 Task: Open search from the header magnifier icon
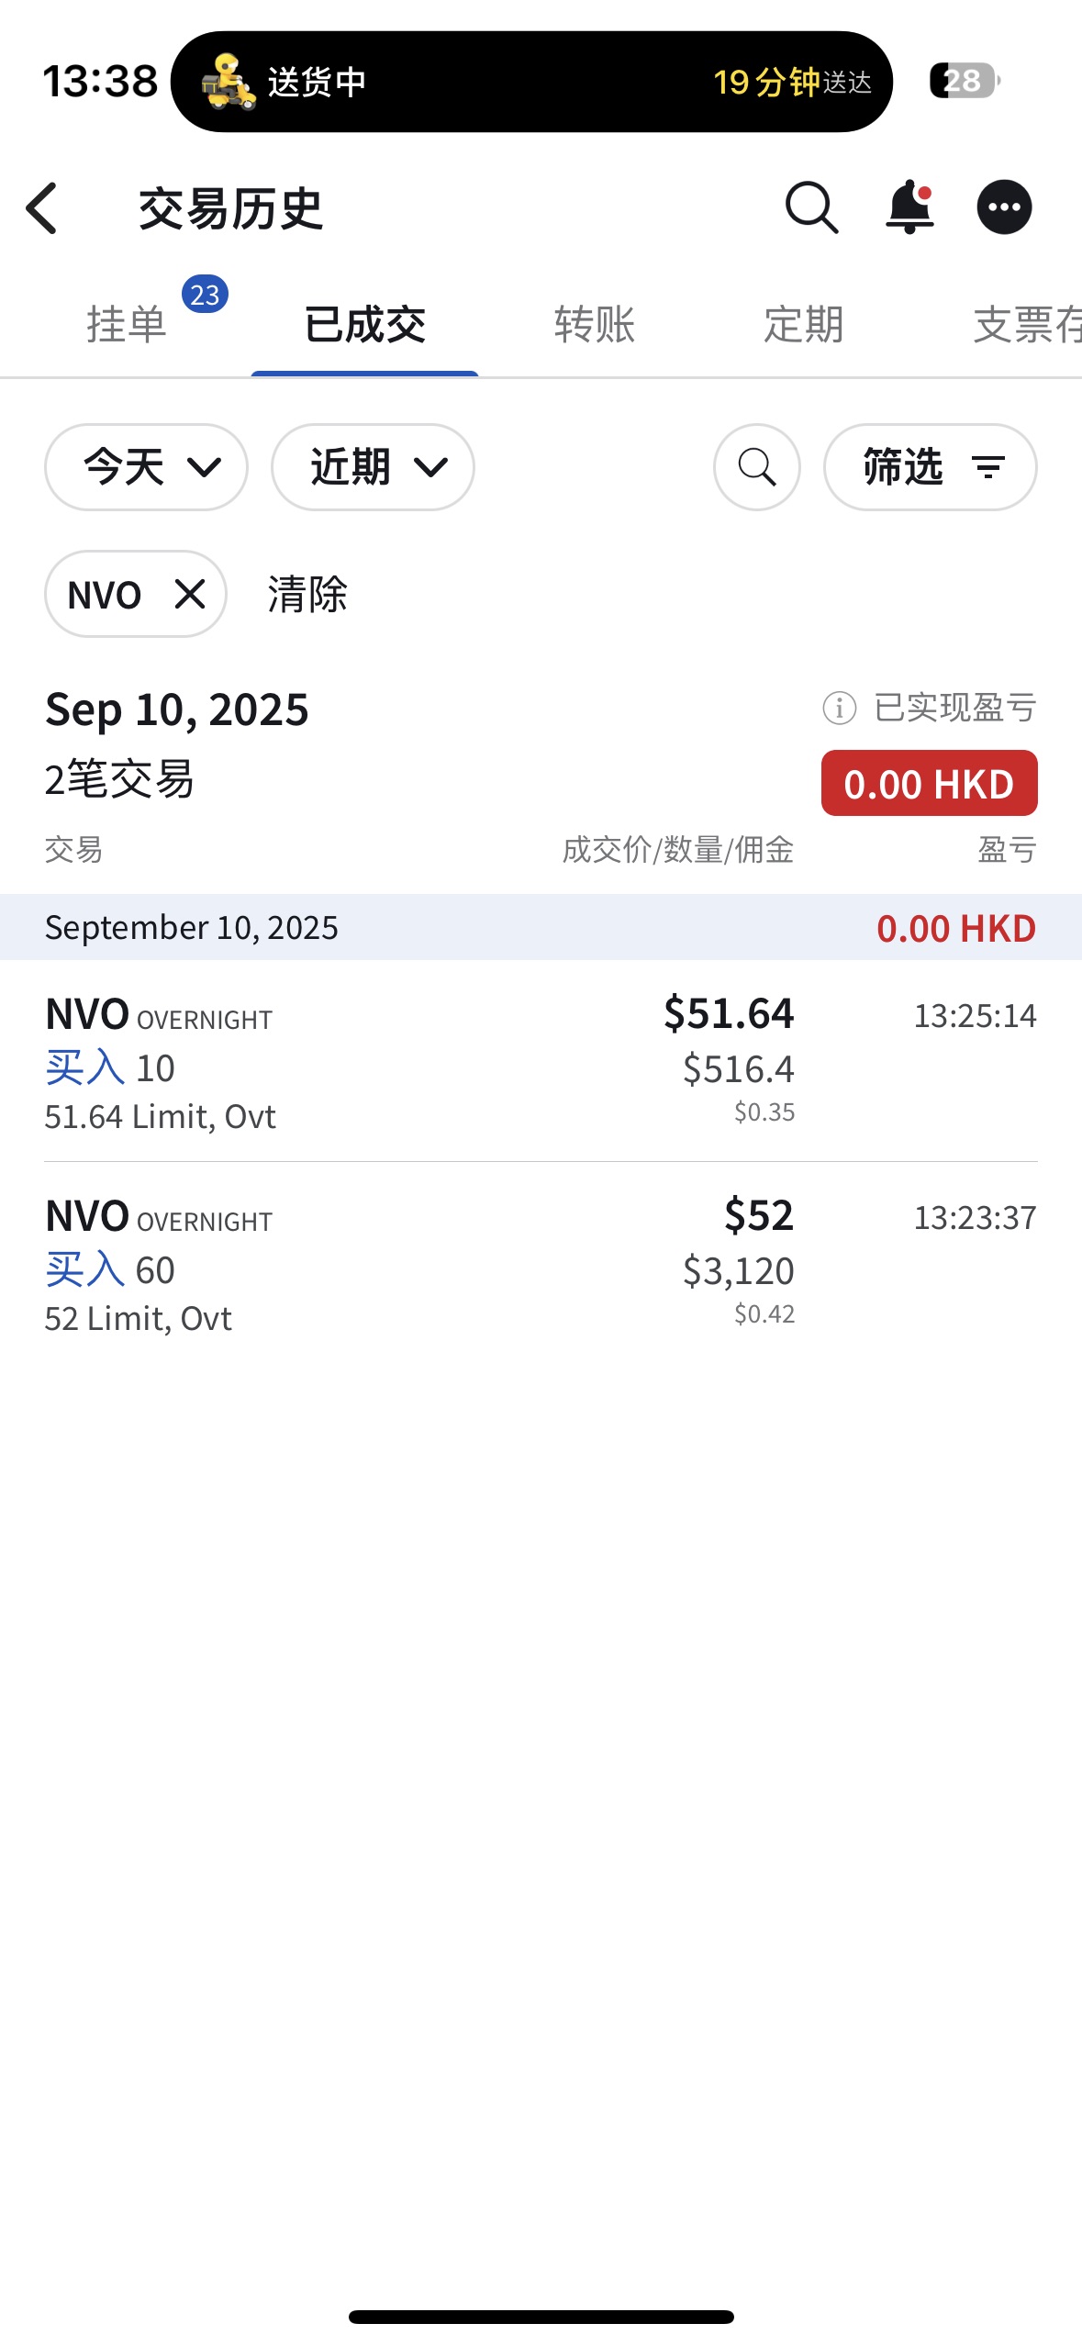click(x=811, y=207)
